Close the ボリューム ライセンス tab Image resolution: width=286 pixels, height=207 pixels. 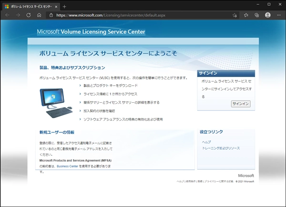click(x=56, y=7)
